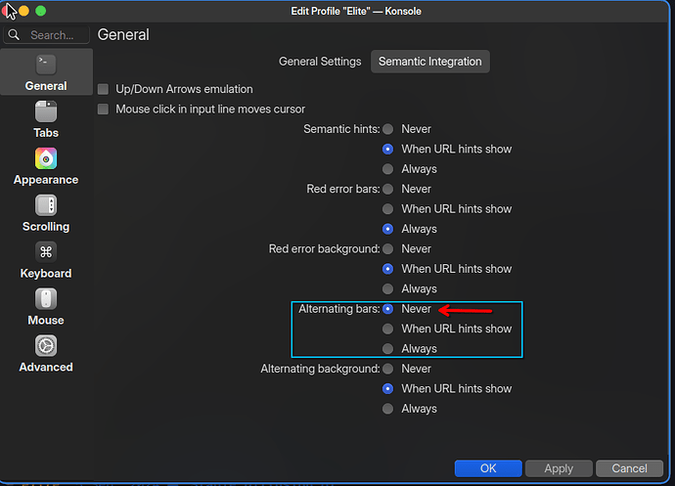Open the General settings page icon

pyautogui.click(x=46, y=65)
